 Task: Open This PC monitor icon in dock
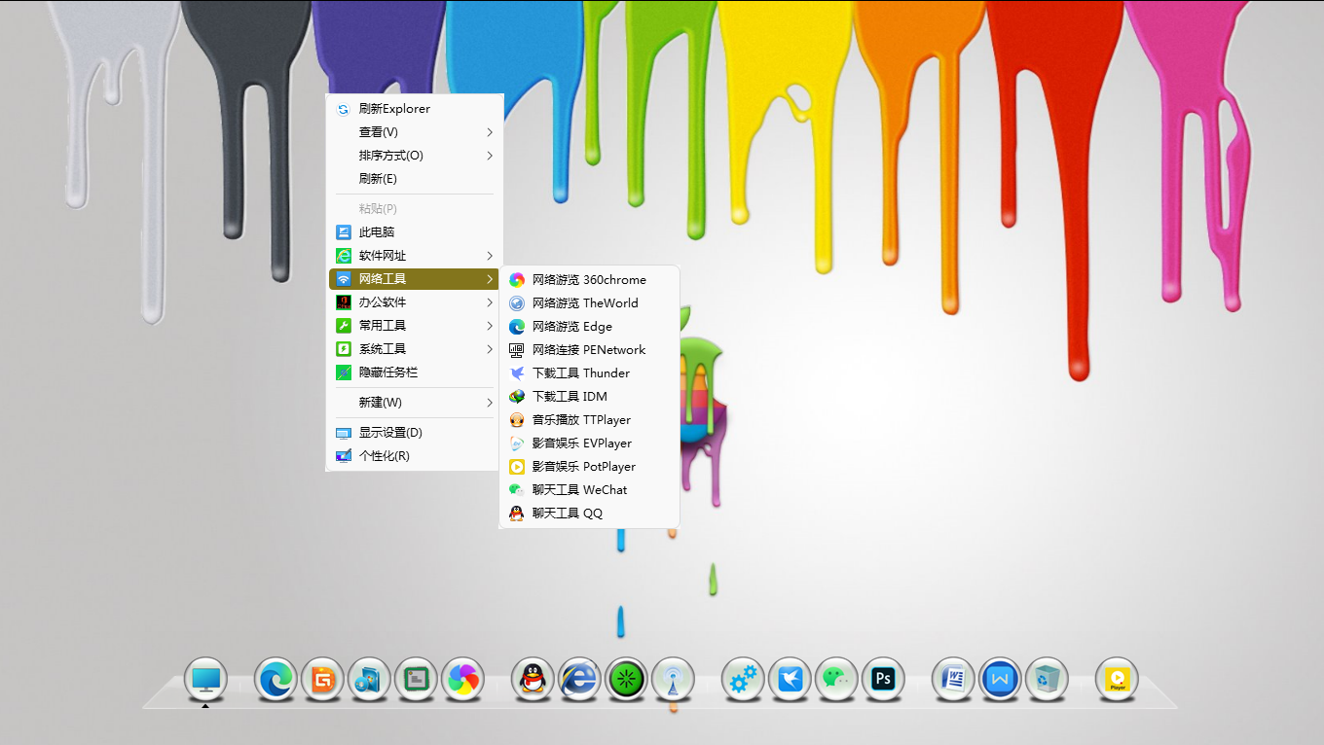click(205, 679)
